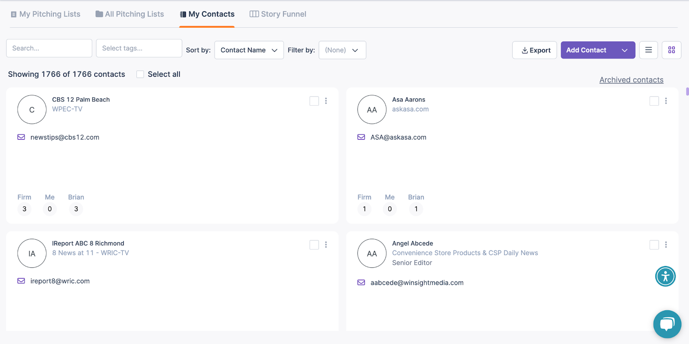
Task: Click the Brian count 1 on Asa Aarons card
Action: 416,209
